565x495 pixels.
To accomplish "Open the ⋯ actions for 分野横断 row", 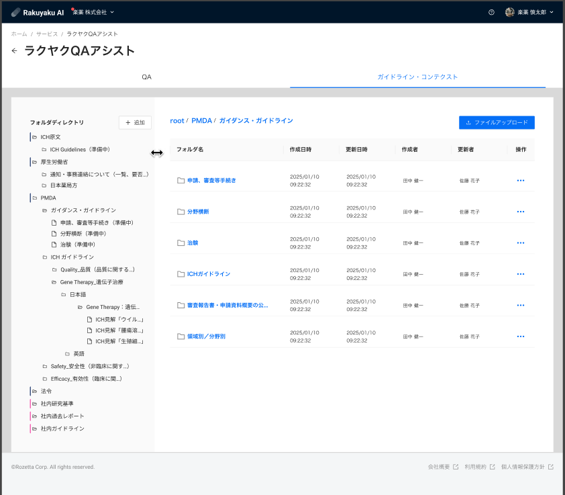I will [520, 212].
